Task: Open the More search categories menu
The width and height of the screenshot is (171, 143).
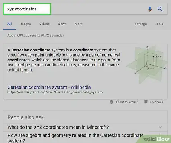Action: (x=78, y=24)
